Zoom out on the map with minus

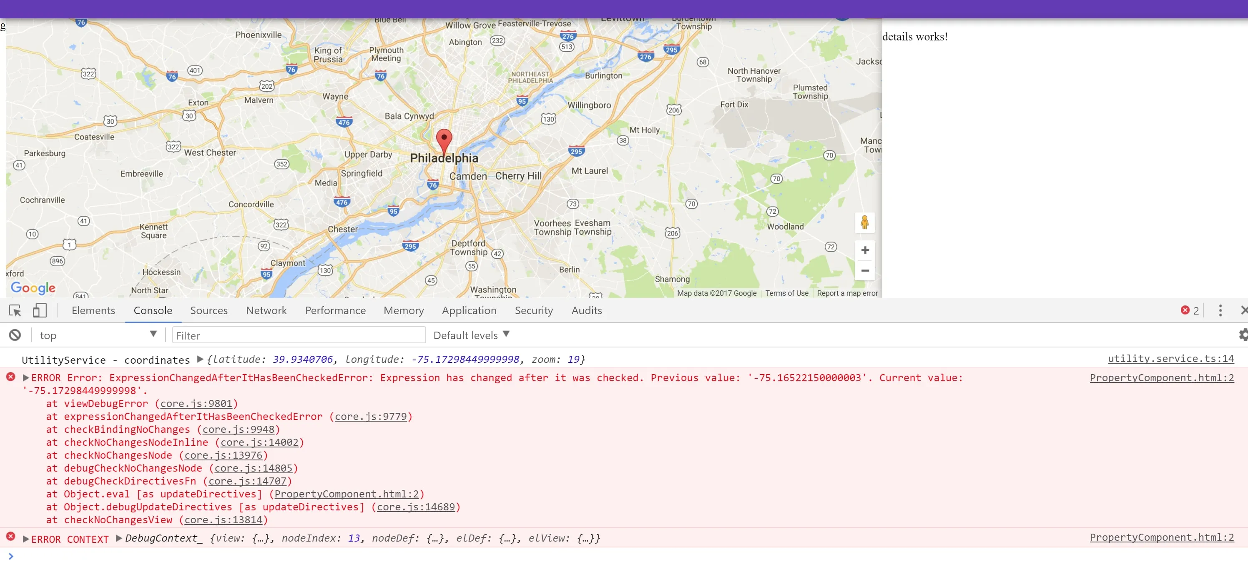tap(865, 270)
